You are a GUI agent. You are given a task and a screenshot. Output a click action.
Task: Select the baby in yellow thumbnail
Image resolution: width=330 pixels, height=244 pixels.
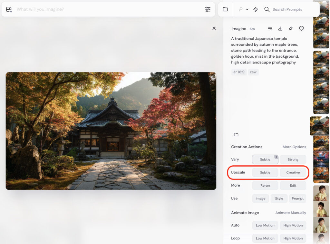(x=321, y=193)
